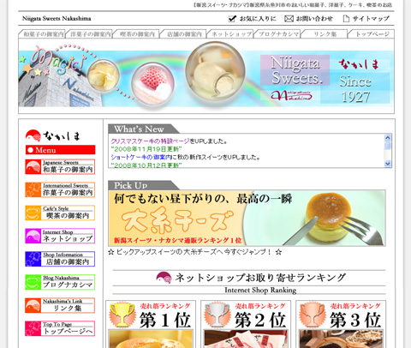This screenshot has width=411, height=348.
Task: Click the Magic Nakashima banner image
Action: (x=206, y=75)
